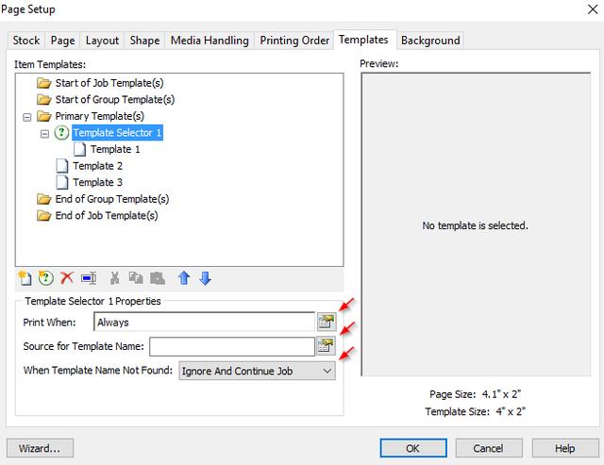Collapse the Primary Template(s) folder node
Image resolution: width=604 pixels, height=465 pixels.
tap(27, 117)
